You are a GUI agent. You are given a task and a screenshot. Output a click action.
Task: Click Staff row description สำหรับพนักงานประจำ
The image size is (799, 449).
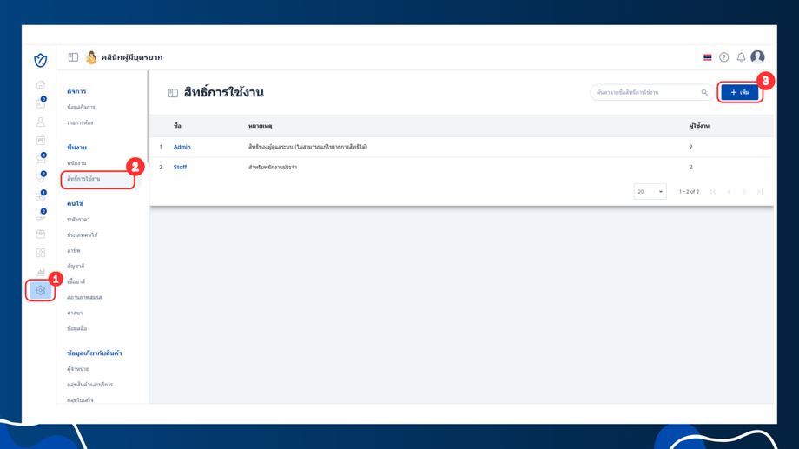tap(273, 167)
